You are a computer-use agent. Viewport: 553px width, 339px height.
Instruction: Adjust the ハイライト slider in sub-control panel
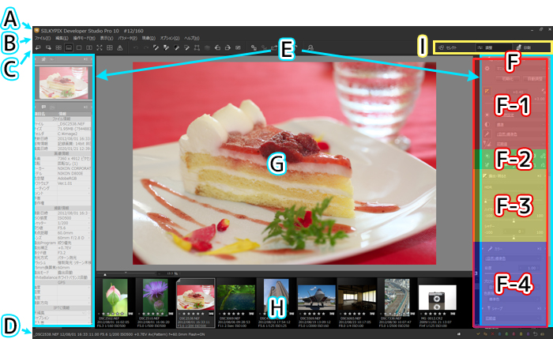click(x=513, y=220)
